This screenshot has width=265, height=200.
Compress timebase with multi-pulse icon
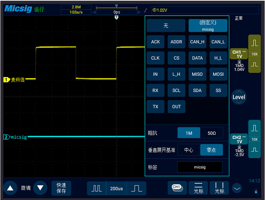(96, 189)
